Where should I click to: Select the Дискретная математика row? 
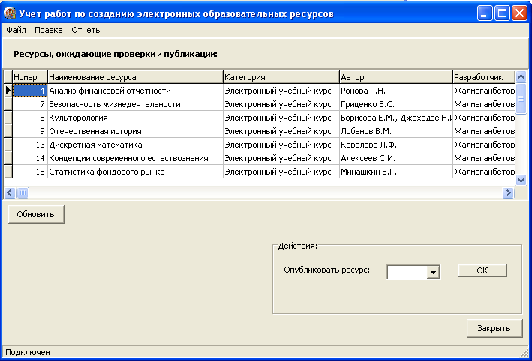tap(135, 145)
